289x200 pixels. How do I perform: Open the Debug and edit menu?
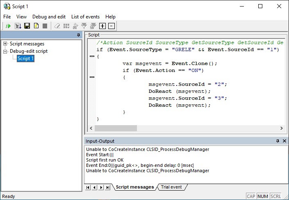pos(49,17)
